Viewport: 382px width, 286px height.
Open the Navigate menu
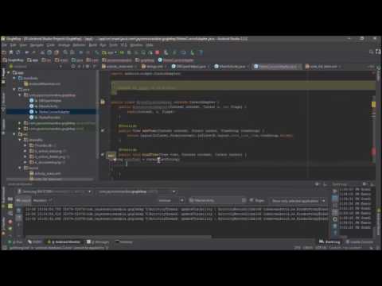(37, 45)
